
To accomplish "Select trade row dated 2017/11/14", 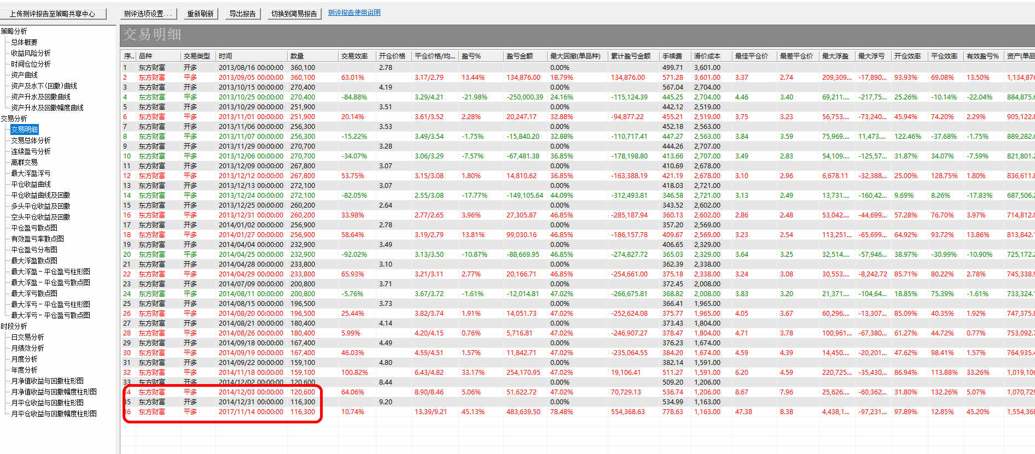I will [251, 412].
